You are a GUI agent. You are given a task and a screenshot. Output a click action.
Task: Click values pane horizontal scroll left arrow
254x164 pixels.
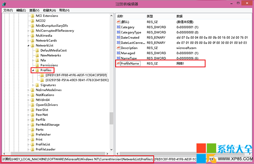click(x=118, y=153)
